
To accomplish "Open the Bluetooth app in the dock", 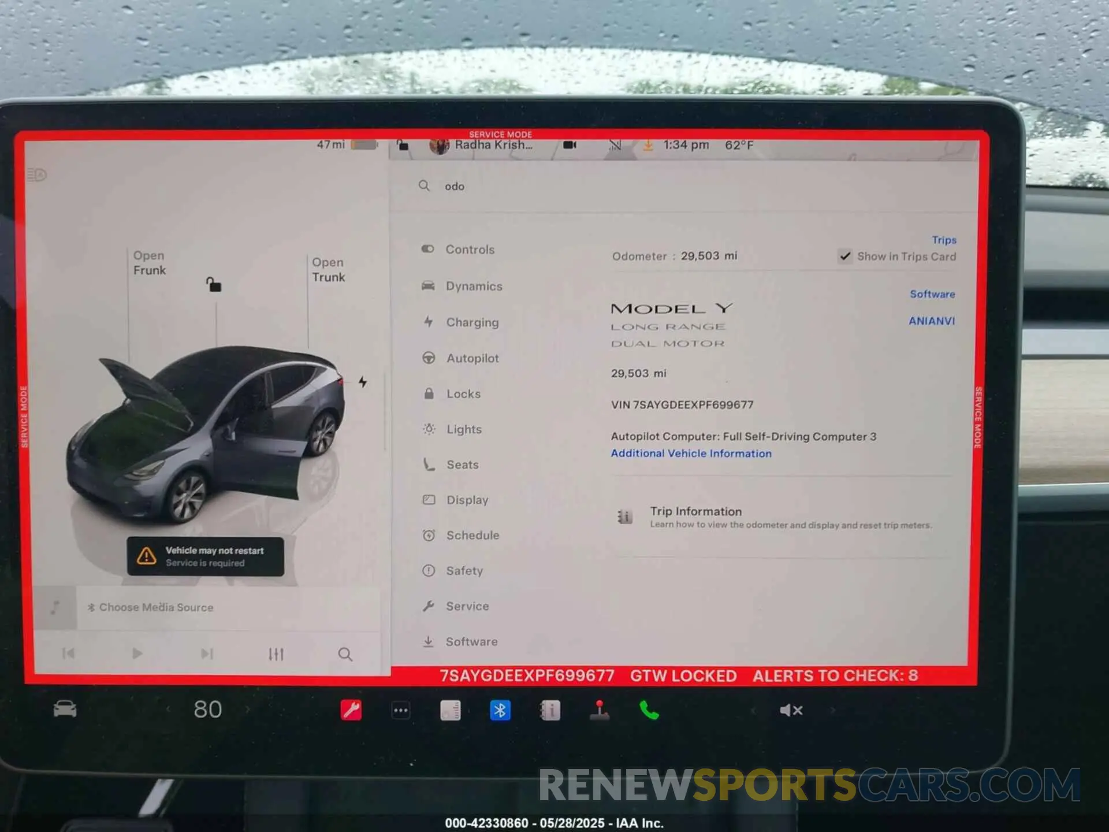I will tap(500, 710).
